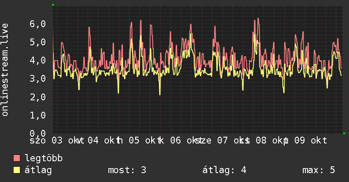Click the 'max: 5' maximum value
Viewport: 349px width, 182px height.
(x=319, y=170)
